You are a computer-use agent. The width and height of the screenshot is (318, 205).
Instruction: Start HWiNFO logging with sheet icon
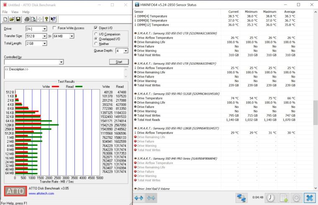284,198
